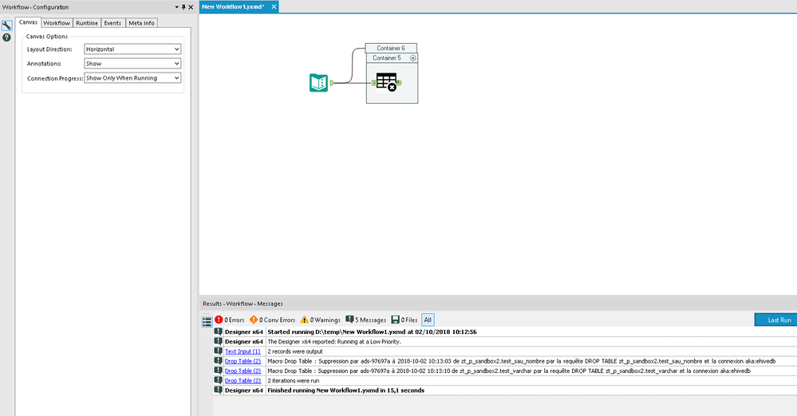Click the Results - Workflow - Messages title

click(243, 304)
